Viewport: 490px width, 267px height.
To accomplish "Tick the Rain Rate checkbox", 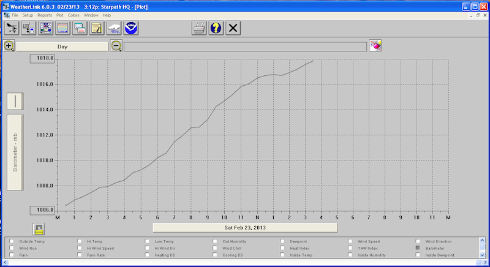I will pos(80,255).
